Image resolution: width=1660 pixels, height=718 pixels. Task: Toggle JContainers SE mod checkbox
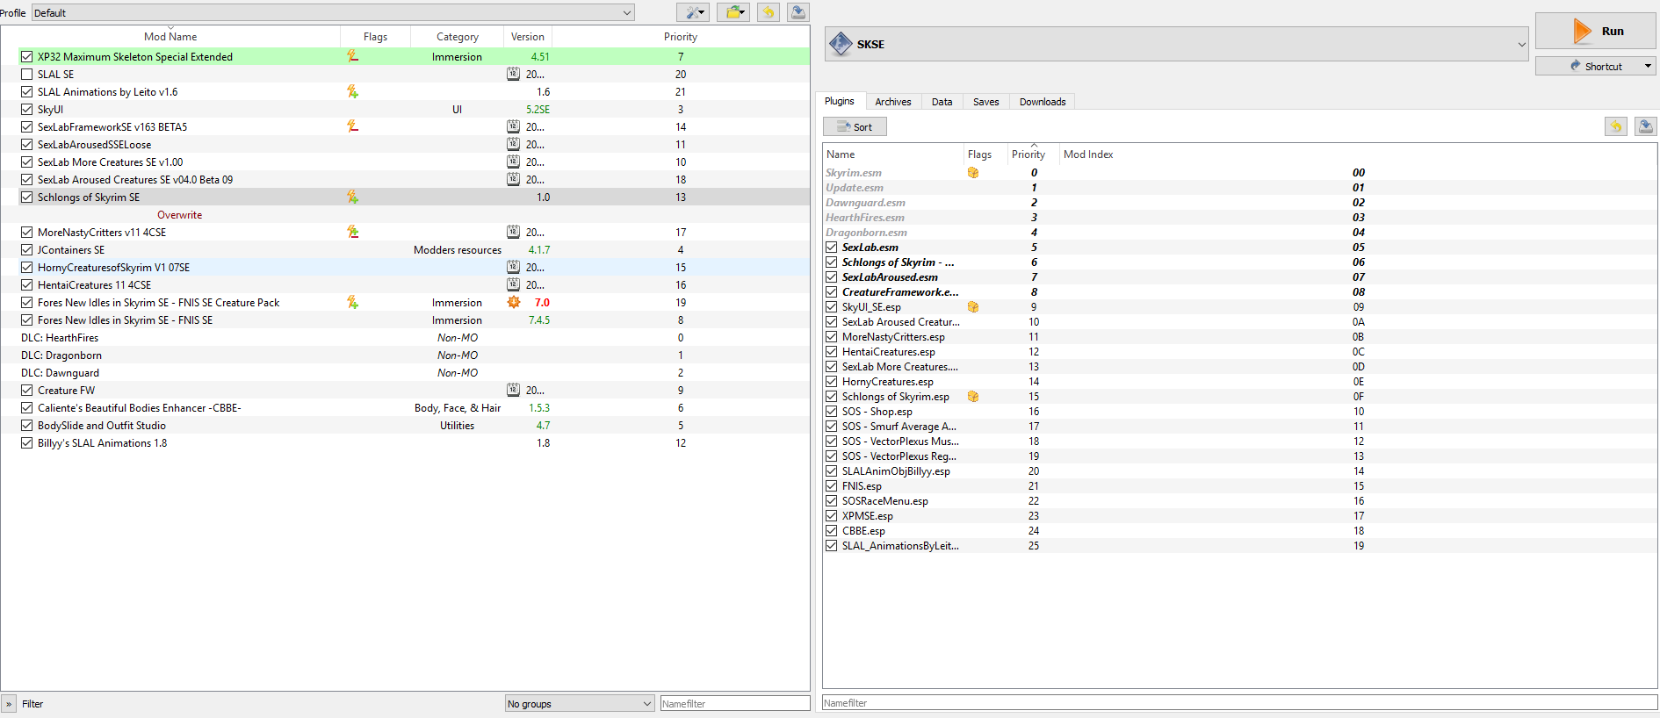point(27,249)
